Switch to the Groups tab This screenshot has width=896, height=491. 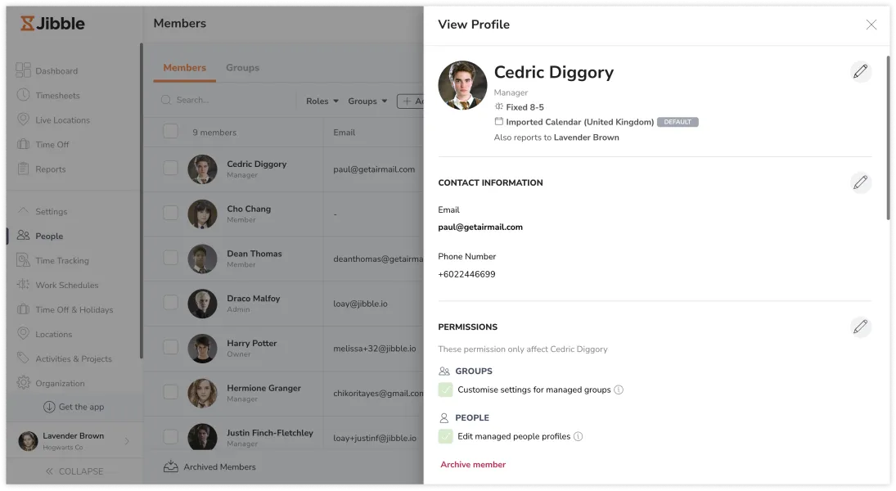pos(242,68)
